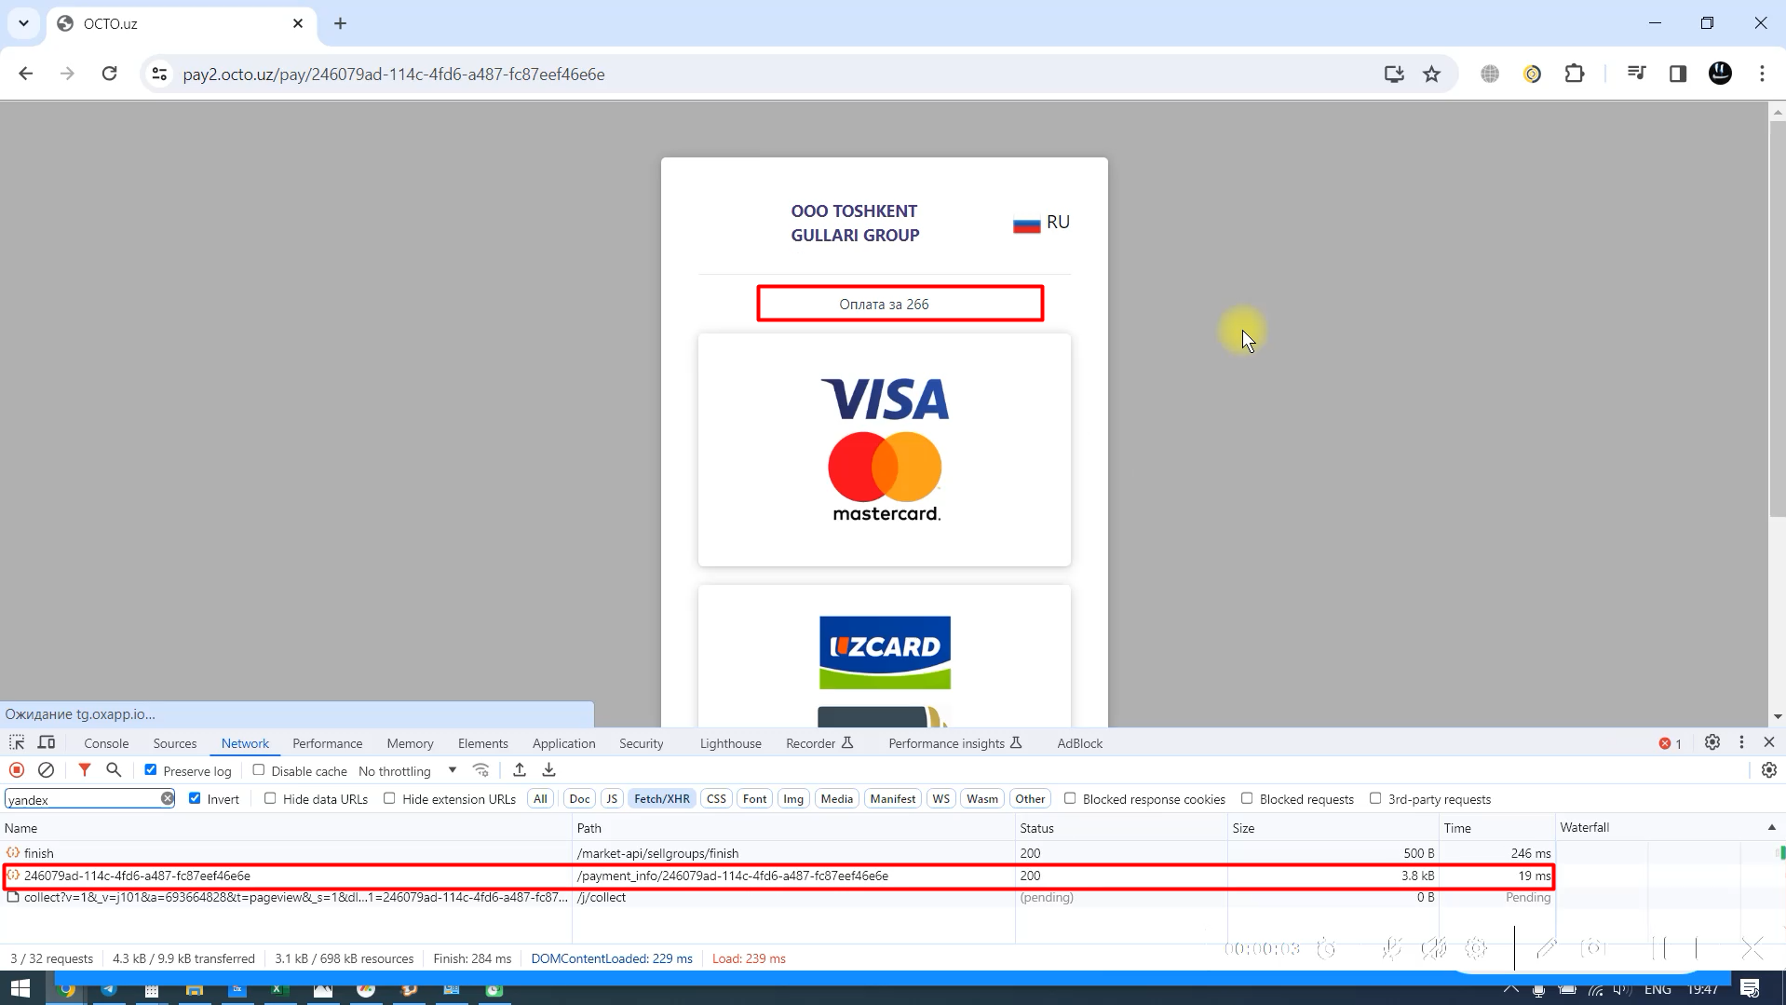The width and height of the screenshot is (1786, 1005).
Task: Open the Windows Start menu
Action: tap(20, 989)
